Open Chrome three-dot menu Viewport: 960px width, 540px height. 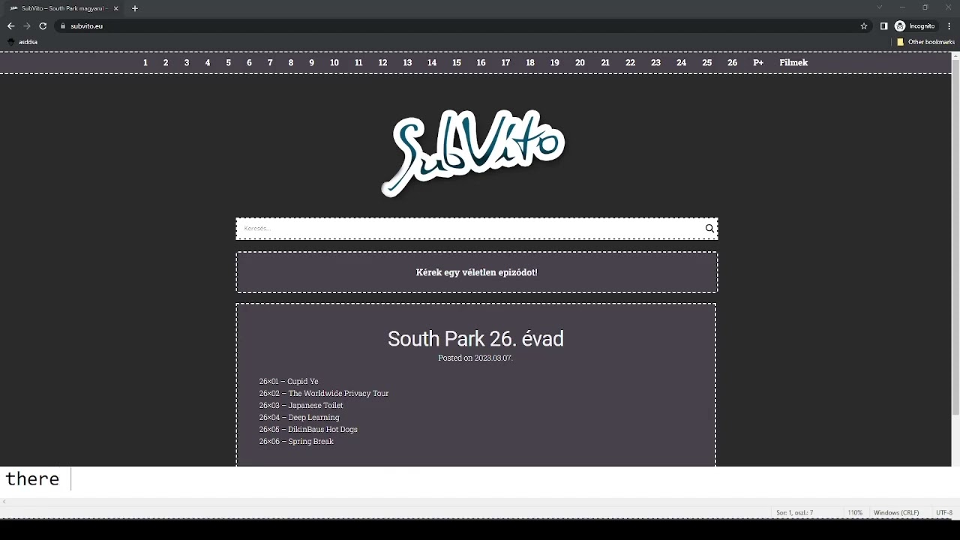(949, 25)
